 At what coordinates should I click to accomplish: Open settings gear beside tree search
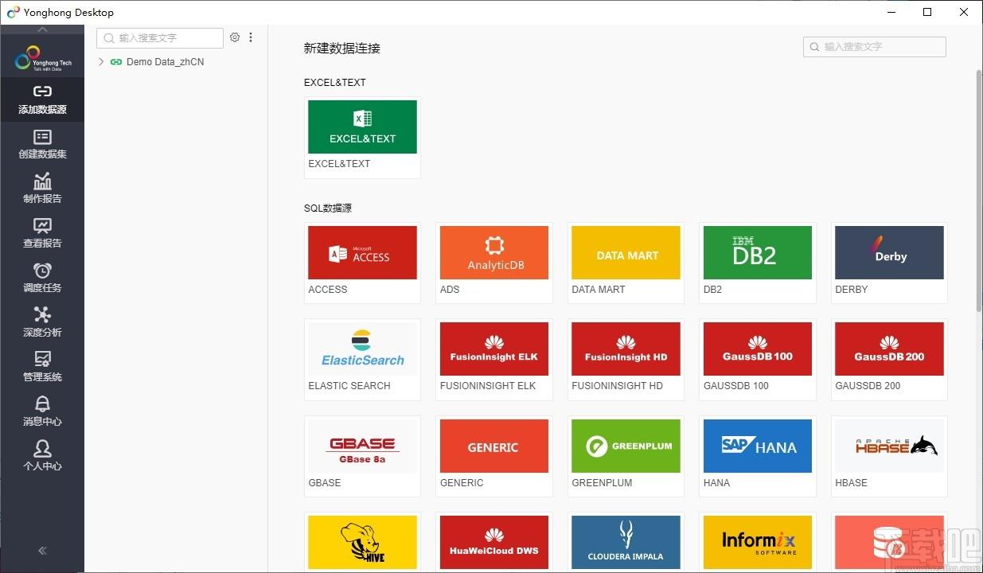pyautogui.click(x=235, y=37)
